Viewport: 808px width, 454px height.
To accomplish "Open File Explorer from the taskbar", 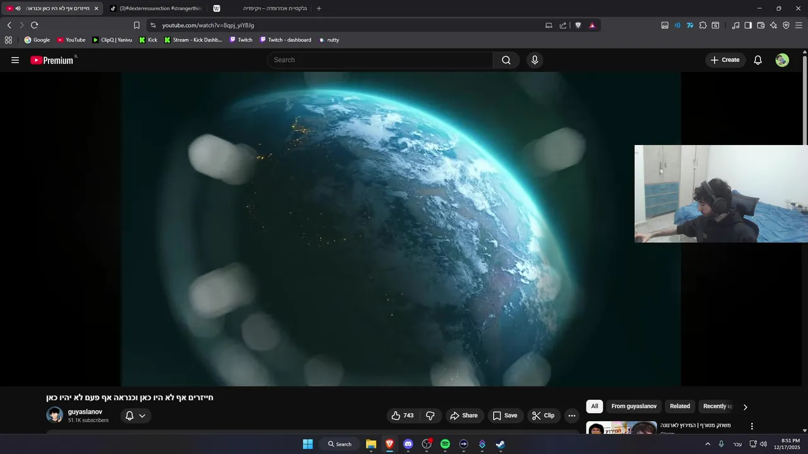I will [x=371, y=444].
